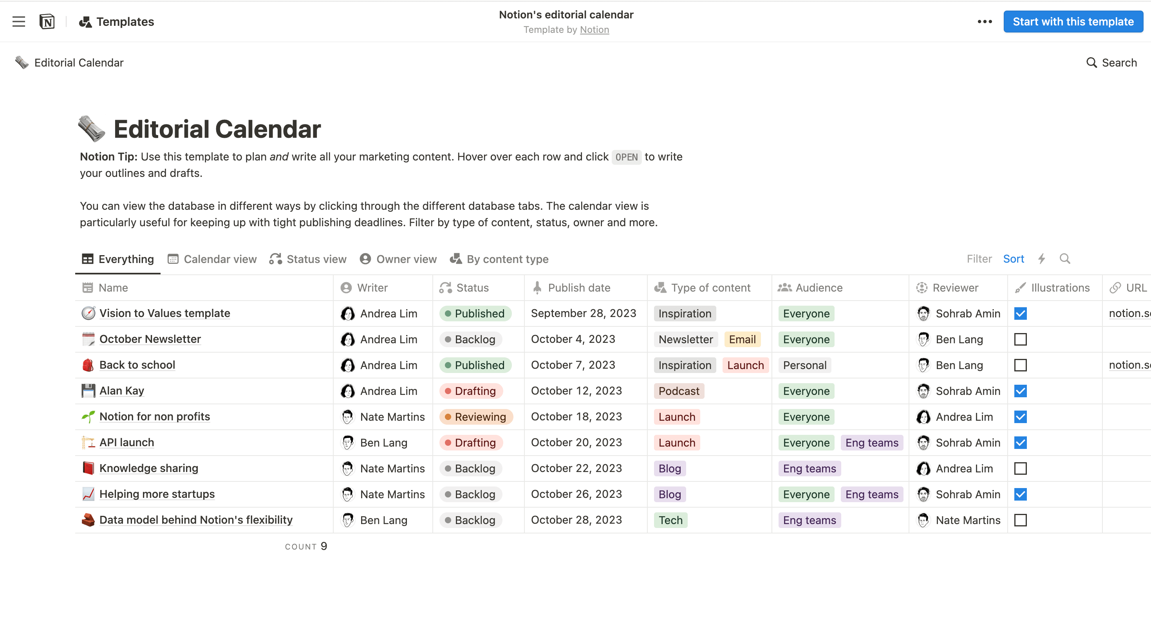Switch to the Calendar view tab
Screen dimensions: 1151x627
click(212, 259)
